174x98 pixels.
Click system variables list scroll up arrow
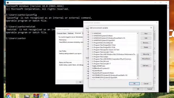coord(154,61)
